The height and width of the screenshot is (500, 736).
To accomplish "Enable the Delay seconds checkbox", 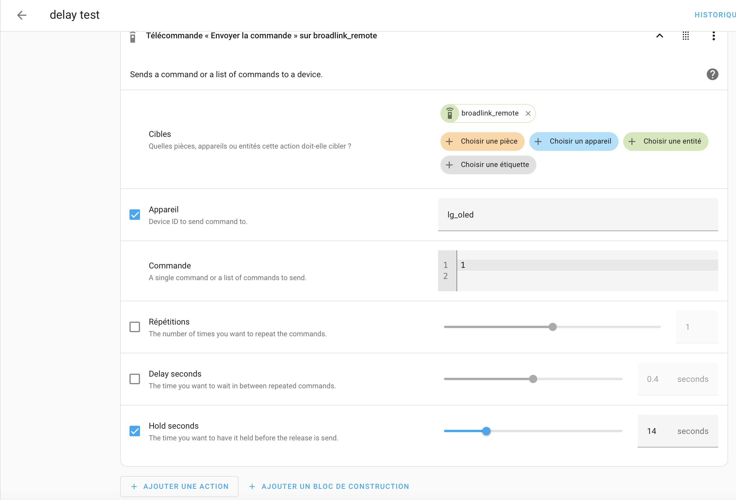I will pos(134,379).
